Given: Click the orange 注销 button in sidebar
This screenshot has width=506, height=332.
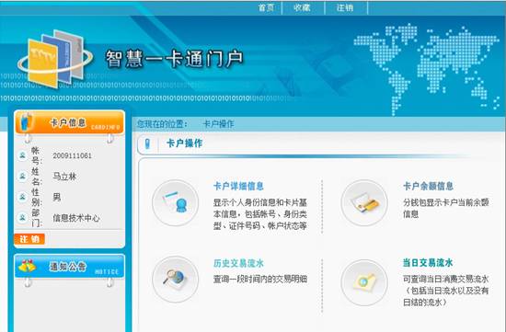Looking at the screenshot, I should (x=29, y=239).
